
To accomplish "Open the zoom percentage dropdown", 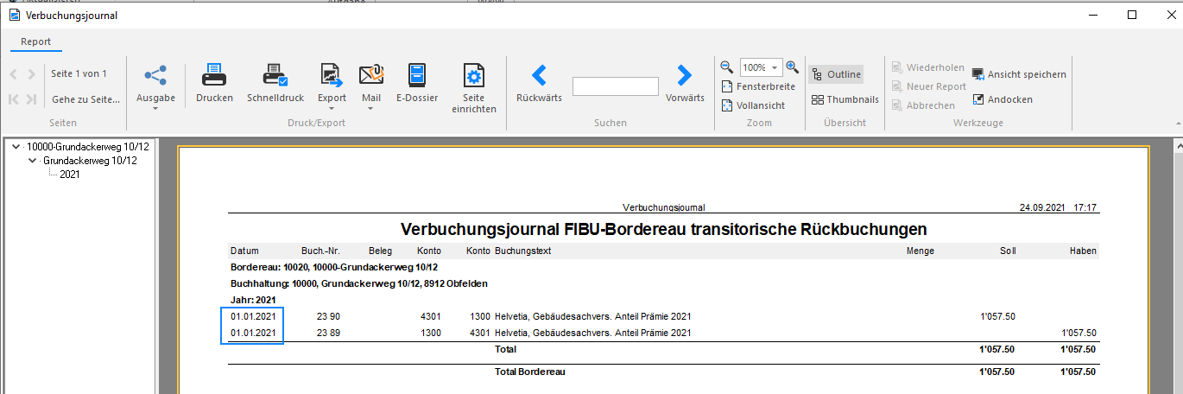I will click(x=775, y=67).
